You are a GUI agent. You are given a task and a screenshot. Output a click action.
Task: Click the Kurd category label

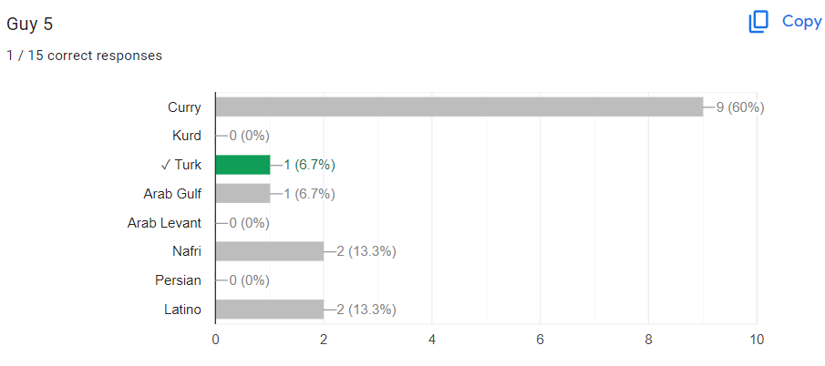187,136
